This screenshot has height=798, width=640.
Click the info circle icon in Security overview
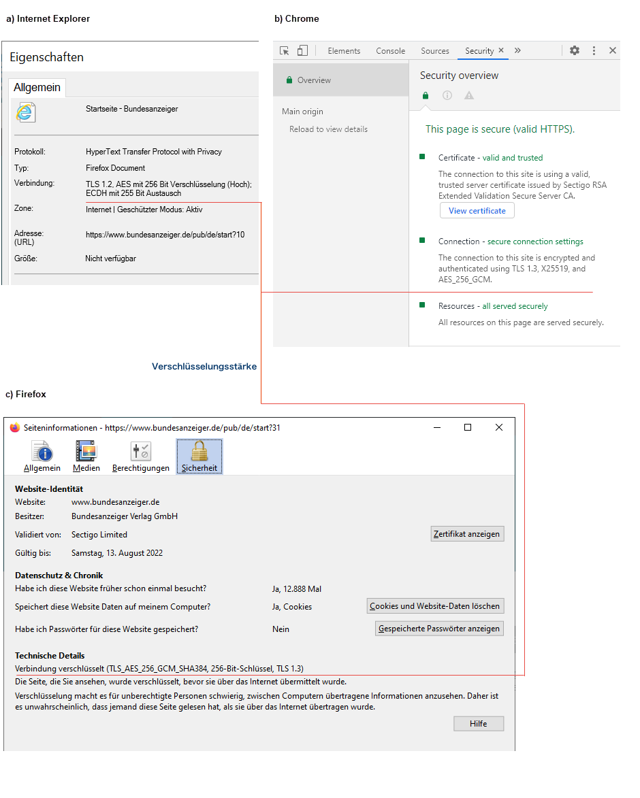click(447, 96)
